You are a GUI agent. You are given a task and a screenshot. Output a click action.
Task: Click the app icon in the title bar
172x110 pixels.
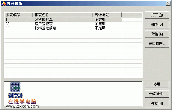coord(4,4)
